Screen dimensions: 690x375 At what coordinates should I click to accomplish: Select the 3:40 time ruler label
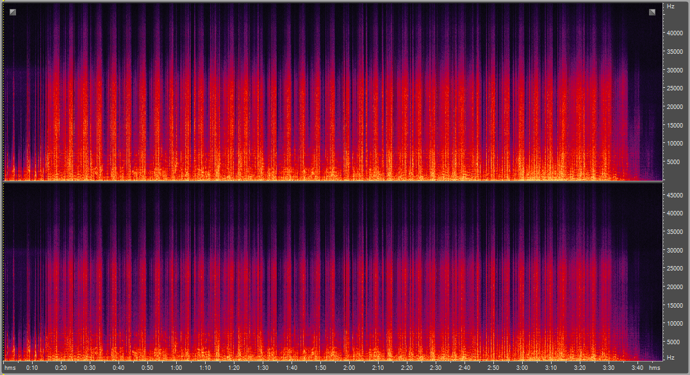(637, 368)
